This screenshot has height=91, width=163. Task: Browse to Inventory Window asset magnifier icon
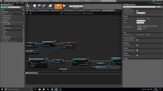(146, 28)
